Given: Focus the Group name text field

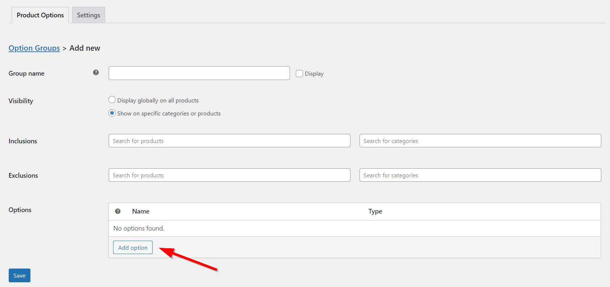Looking at the screenshot, I should (199, 73).
